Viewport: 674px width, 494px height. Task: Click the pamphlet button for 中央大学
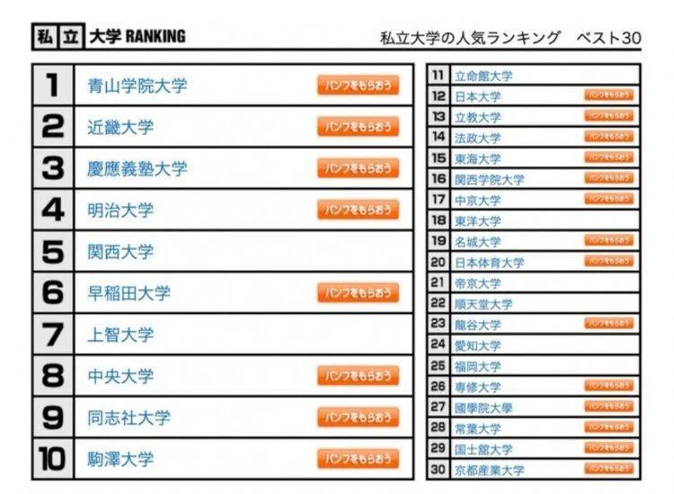pyautogui.click(x=358, y=375)
